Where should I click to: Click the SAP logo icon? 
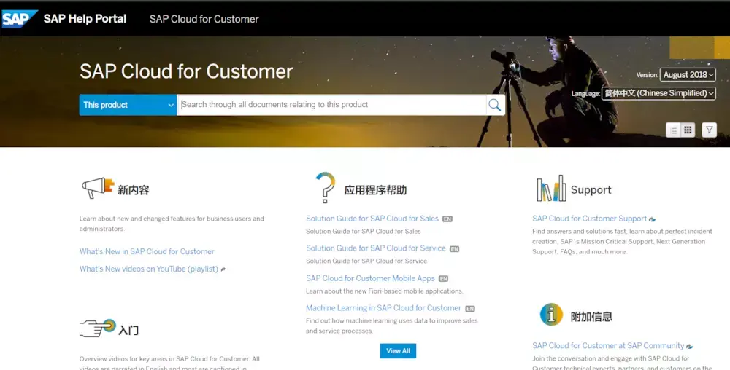(19, 19)
